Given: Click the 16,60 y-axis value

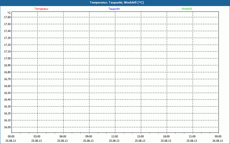Looking at the screenshot, I should 7,86.
